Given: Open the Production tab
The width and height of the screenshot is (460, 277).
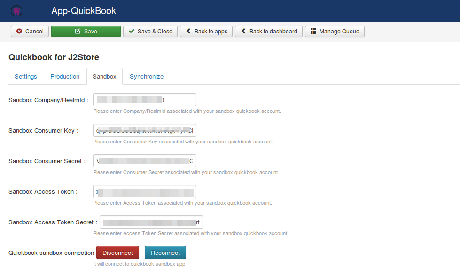Looking at the screenshot, I should [65, 76].
